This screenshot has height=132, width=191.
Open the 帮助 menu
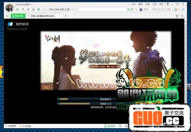click(x=161, y=4)
